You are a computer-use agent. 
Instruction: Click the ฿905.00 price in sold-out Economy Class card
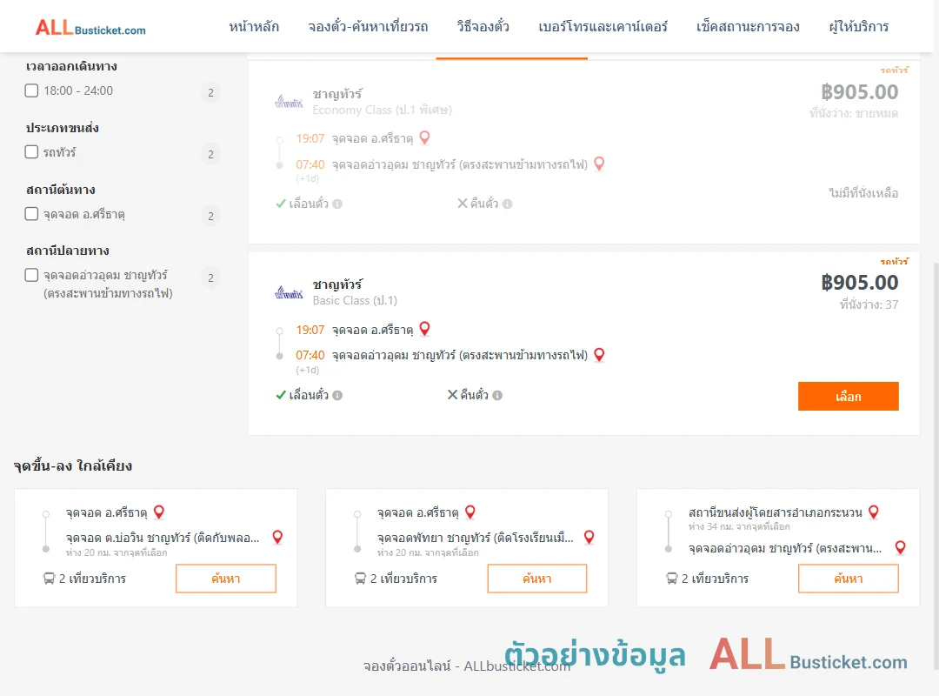click(860, 91)
